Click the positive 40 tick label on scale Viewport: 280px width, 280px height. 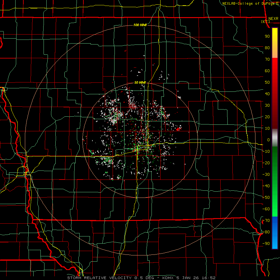click(x=267, y=94)
